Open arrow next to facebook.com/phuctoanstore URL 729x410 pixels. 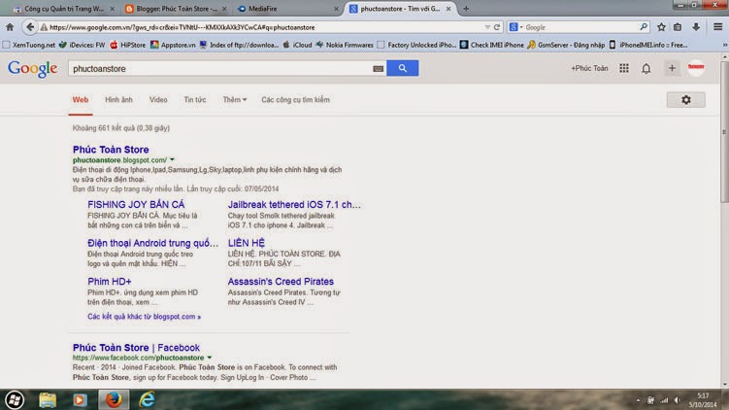tap(210, 358)
